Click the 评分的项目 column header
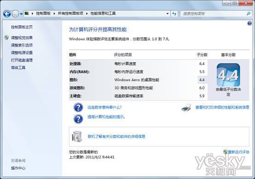 [123, 55]
